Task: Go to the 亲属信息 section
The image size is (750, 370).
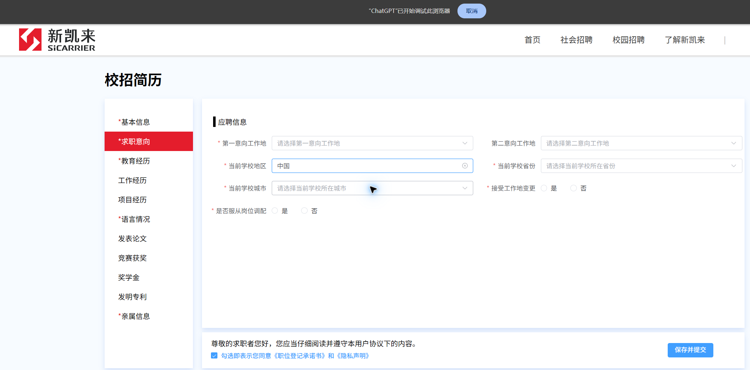Action: [x=149, y=316]
